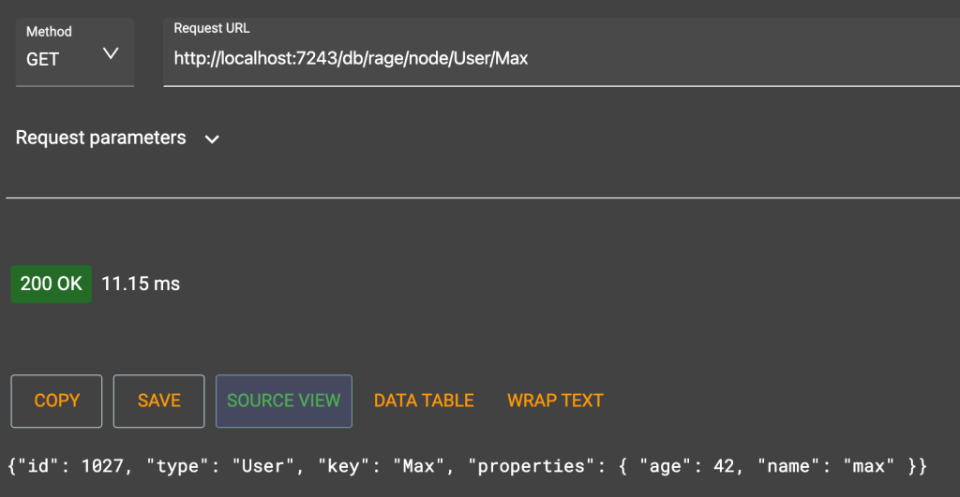The image size is (960, 497).
Task: Click the Method field label
Action: [49, 32]
